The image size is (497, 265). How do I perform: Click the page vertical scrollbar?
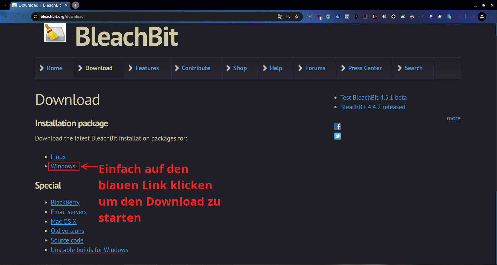(x=496, y=144)
